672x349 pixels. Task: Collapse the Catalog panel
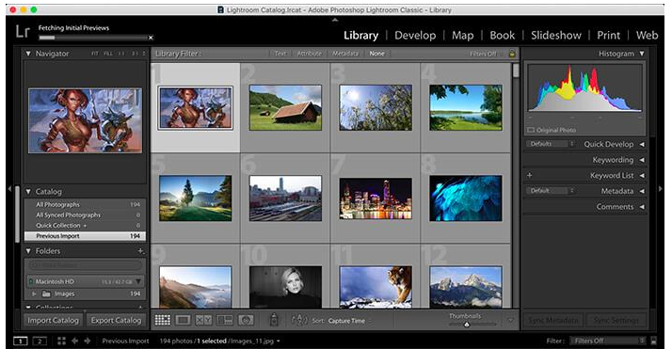28,191
